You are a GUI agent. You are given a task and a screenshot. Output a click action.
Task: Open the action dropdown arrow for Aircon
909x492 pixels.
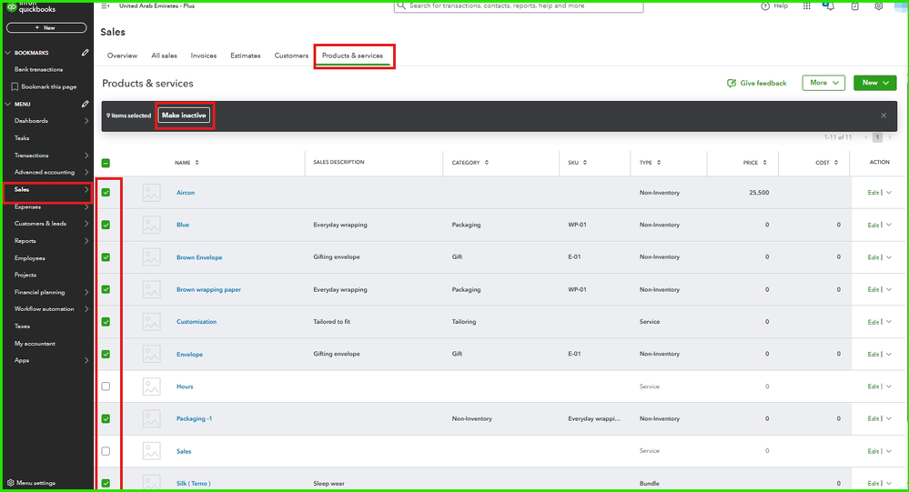pos(889,193)
